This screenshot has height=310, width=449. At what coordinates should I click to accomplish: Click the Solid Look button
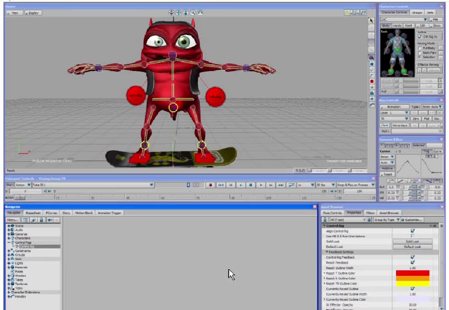click(x=412, y=241)
